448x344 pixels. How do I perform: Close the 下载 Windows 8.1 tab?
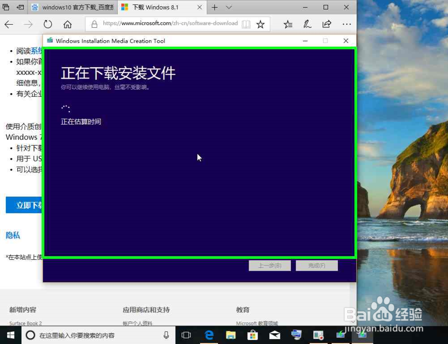click(x=200, y=8)
